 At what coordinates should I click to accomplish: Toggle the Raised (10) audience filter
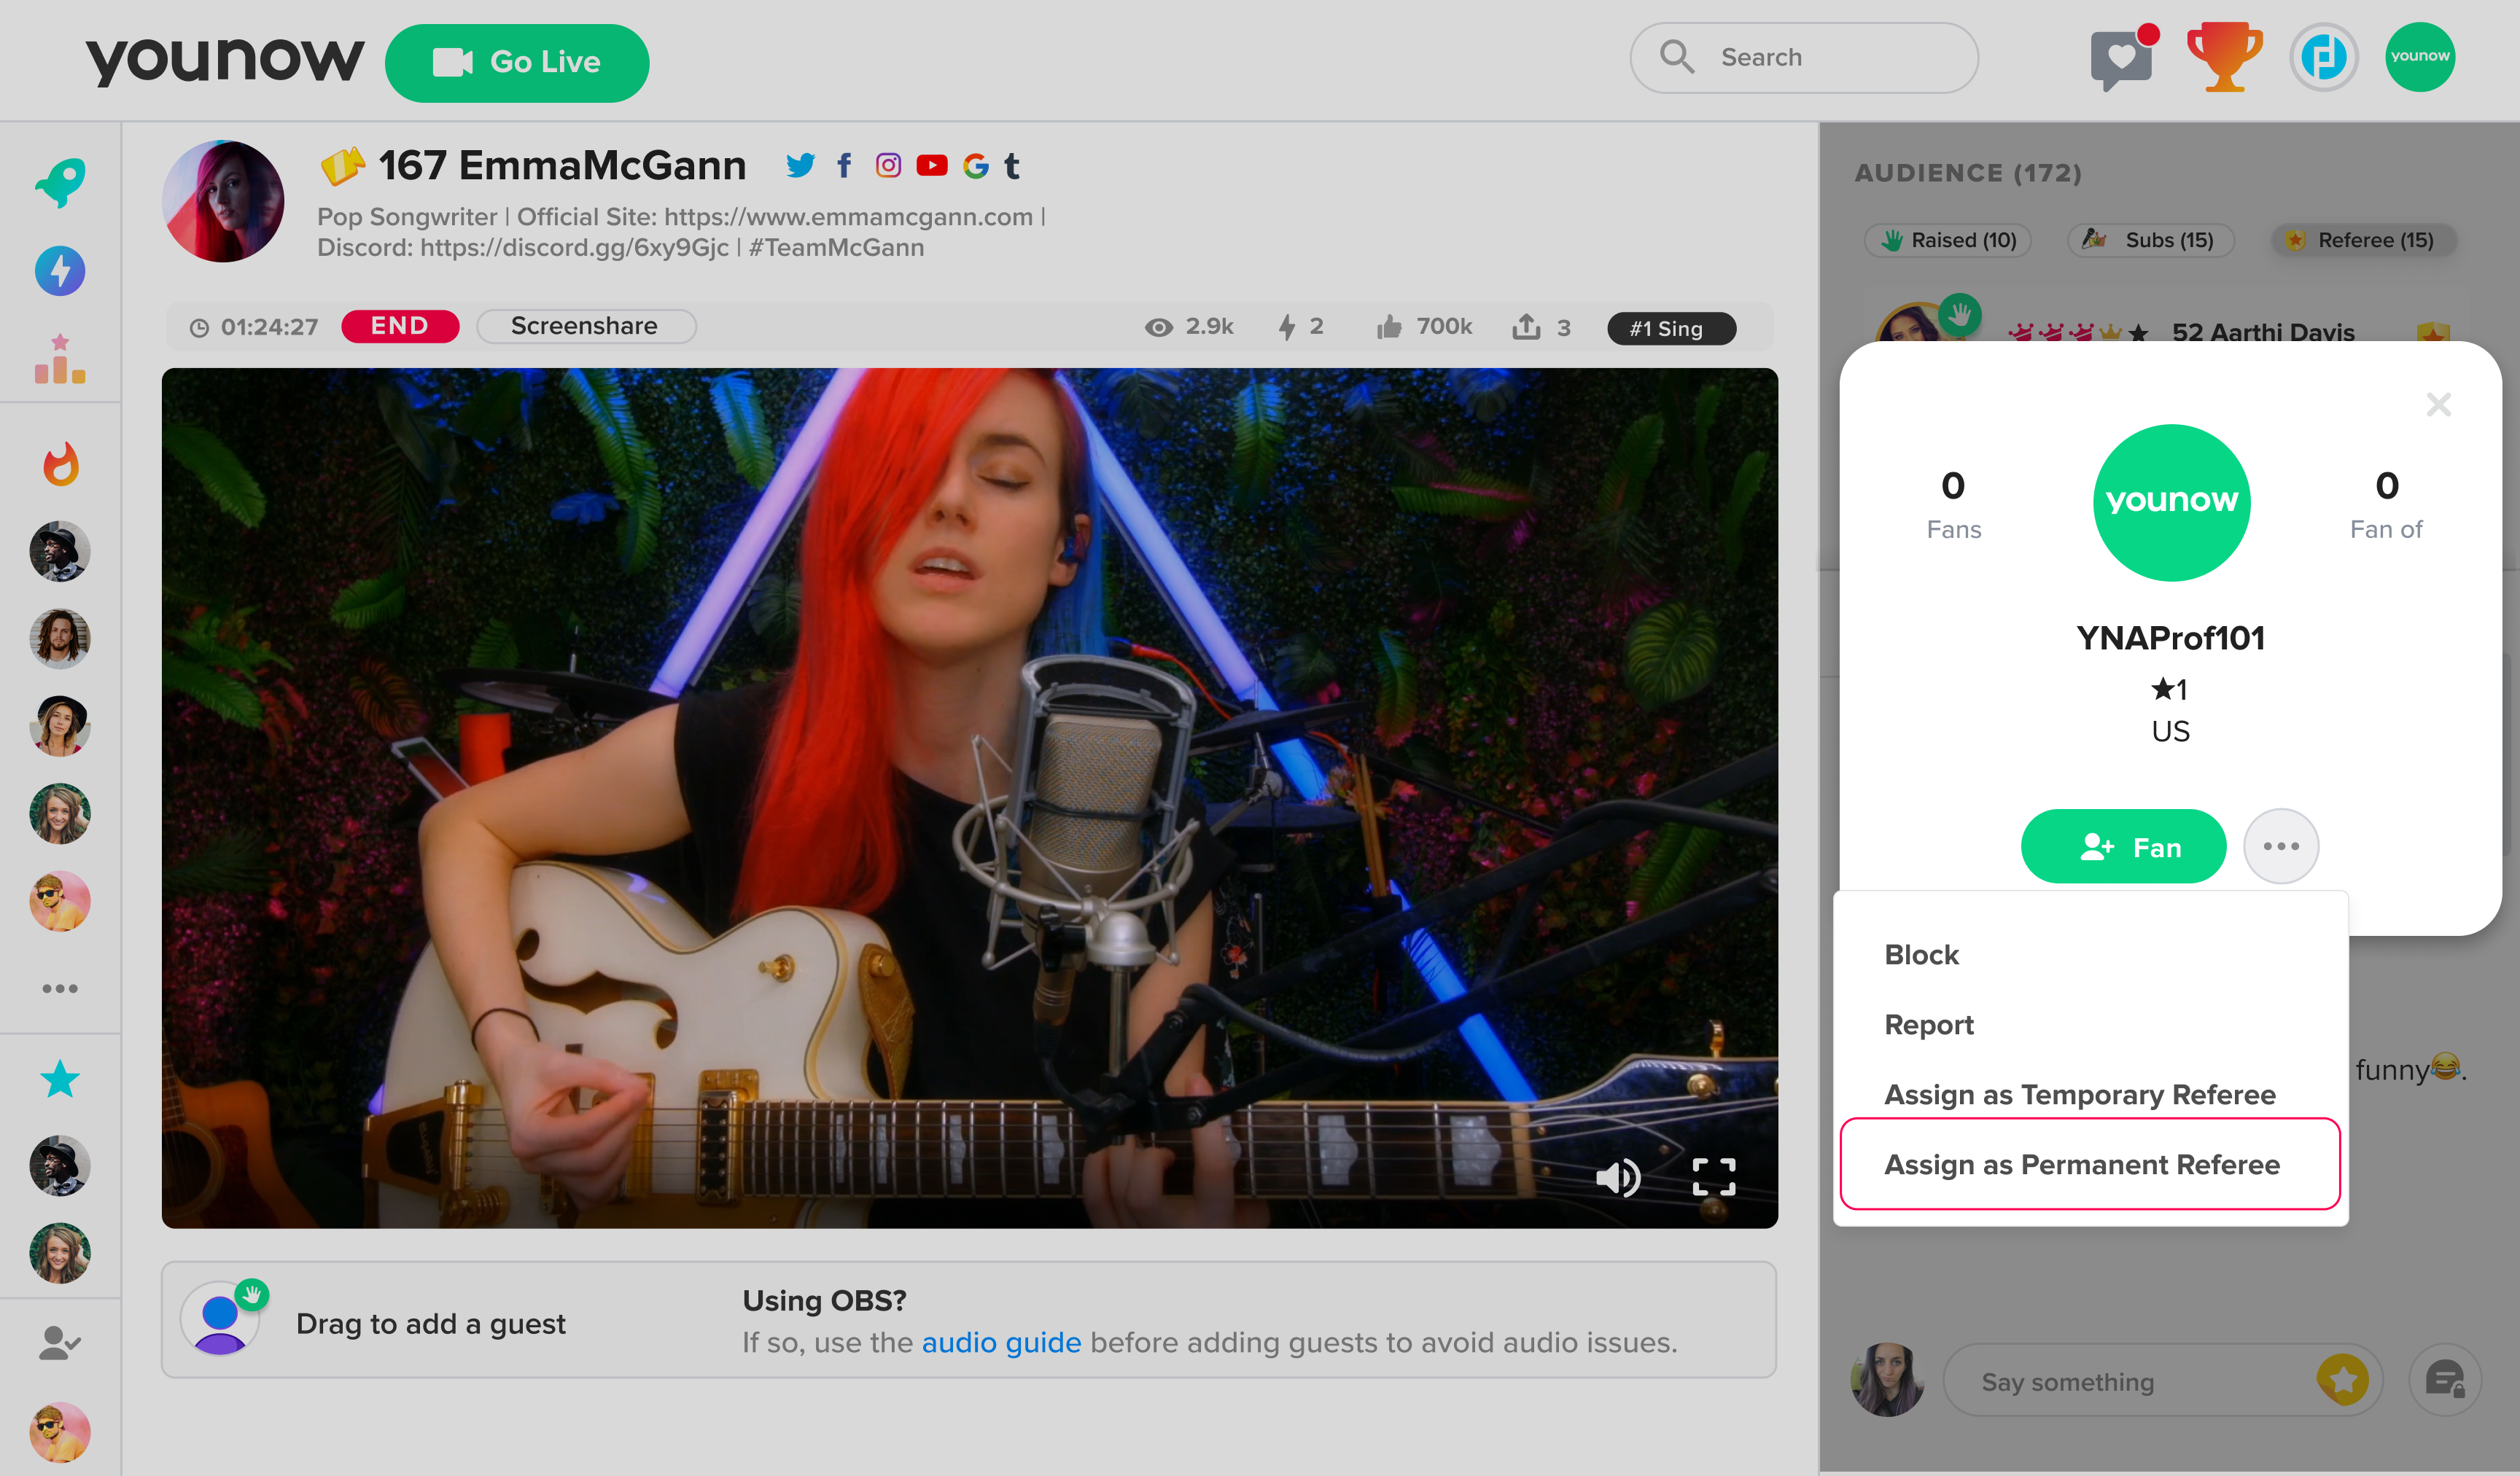tap(1948, 241)
